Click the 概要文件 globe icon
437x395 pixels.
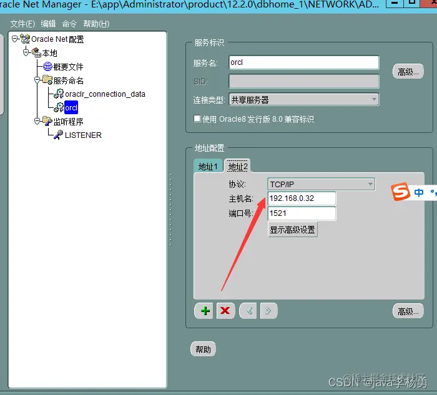(47, 66)
